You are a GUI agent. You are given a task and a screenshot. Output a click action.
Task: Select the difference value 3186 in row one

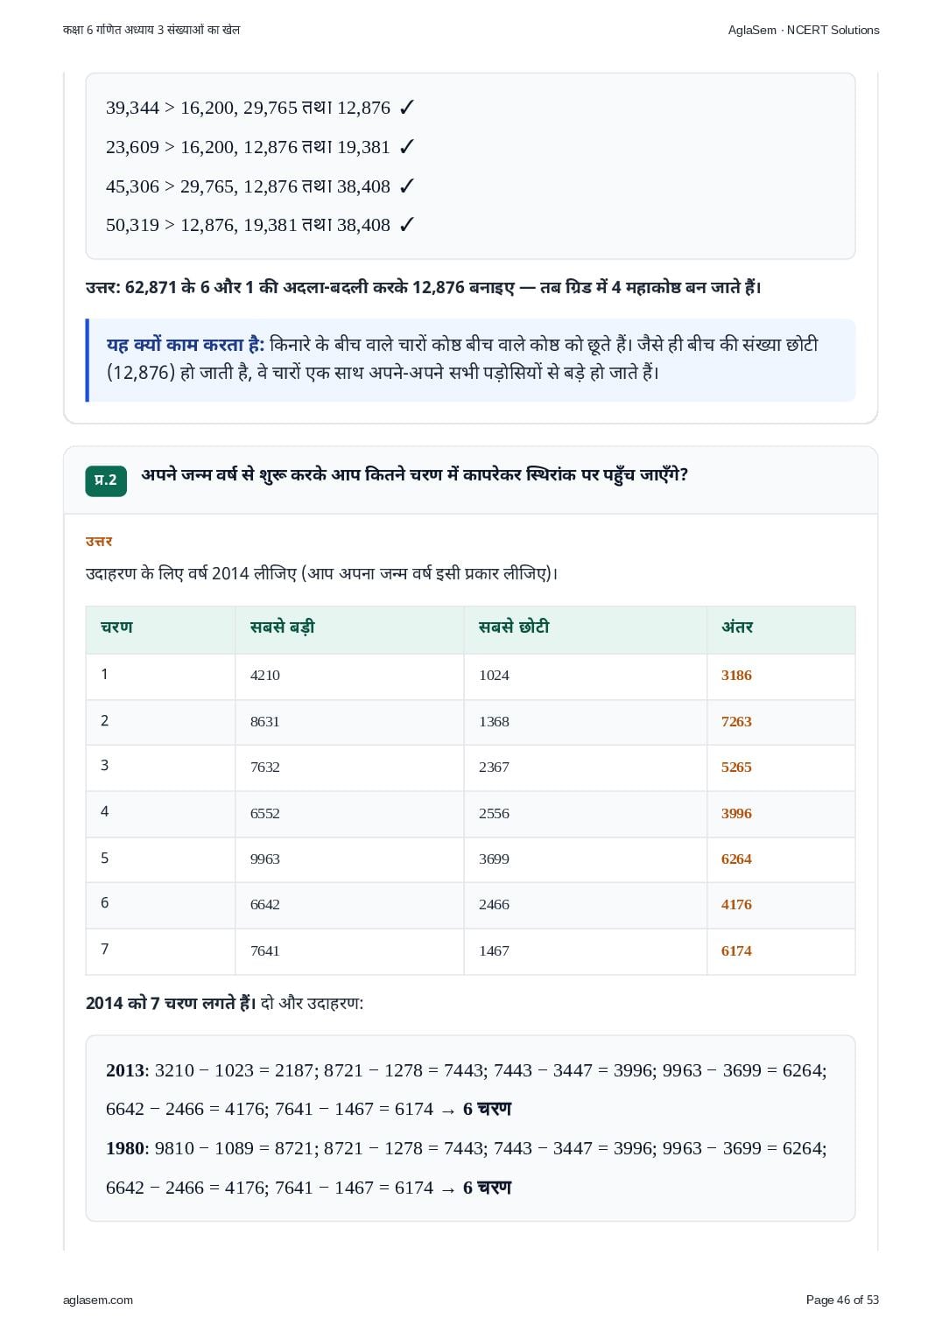[736, 675]
